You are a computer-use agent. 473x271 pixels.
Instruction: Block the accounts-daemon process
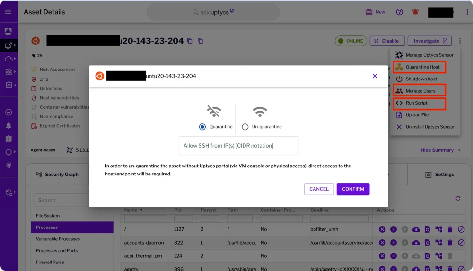click(x=461, y=243)
